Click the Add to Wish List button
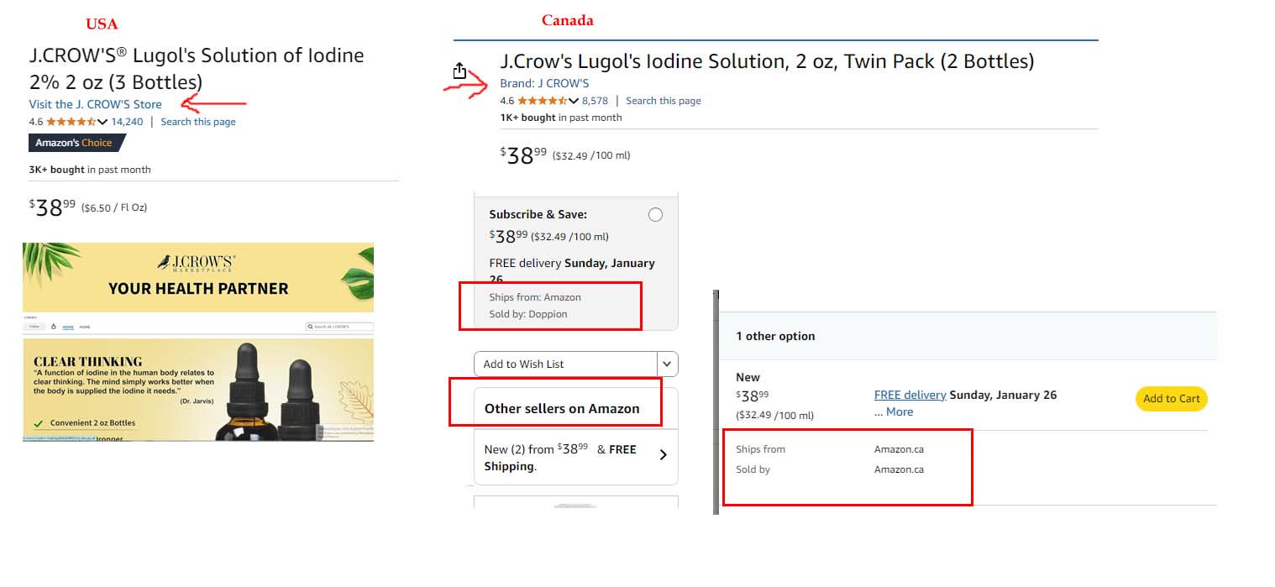This screenshot has height=587, width=1275. point(565,364)
